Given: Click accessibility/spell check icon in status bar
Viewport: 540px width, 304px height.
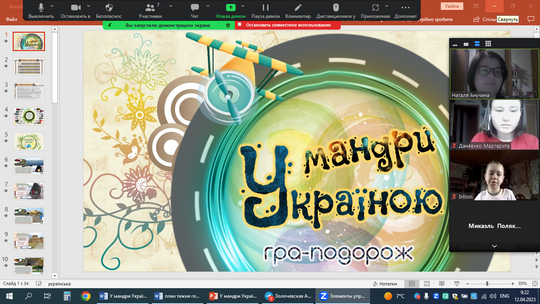Looking at the screenshot, I should (x=39, y=284).
